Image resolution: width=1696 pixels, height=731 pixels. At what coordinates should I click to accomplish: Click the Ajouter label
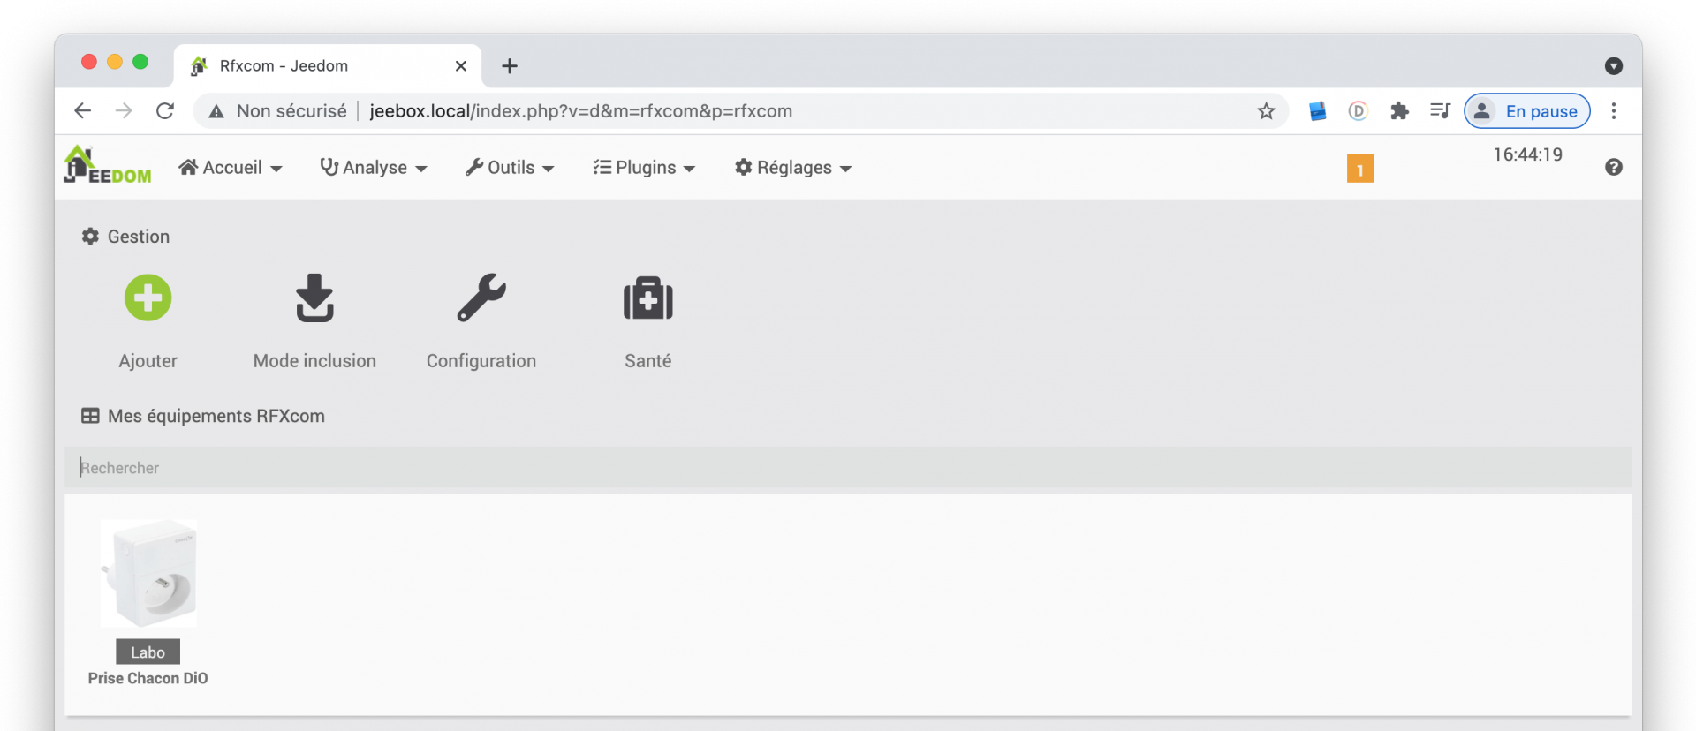click(x=148, y=361)
